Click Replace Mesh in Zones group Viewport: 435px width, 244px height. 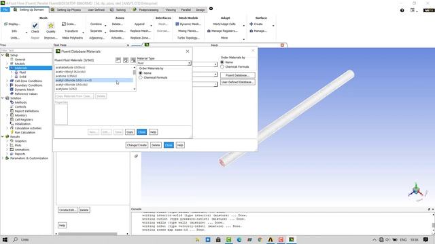click(141, 30)
